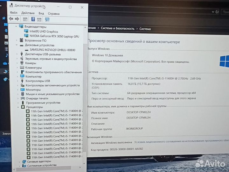The width and height of the screenshot is (229, 172).
Task: Click the blue question-mark Help toolbar icon
Action: click(33, 19)
